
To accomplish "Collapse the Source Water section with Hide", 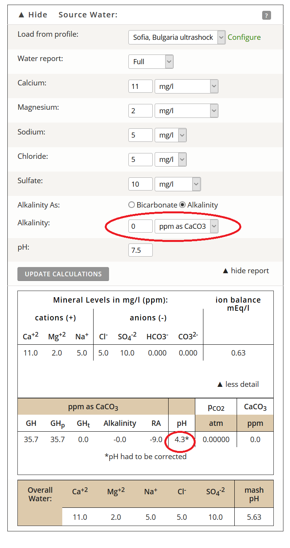I will pyautogui.click(x=33, y=15).
